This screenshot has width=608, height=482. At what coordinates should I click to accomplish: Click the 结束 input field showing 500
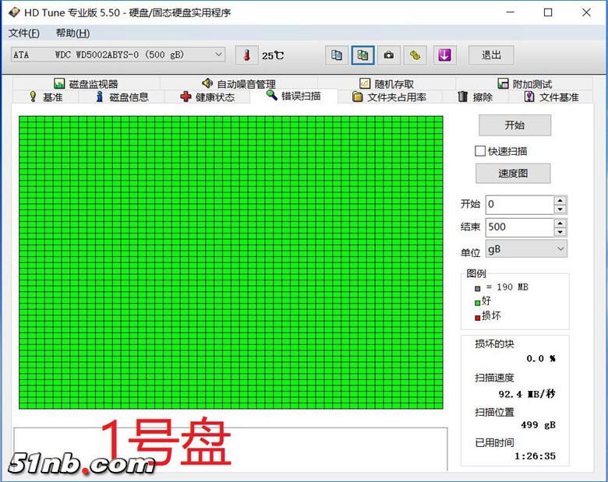518,227
